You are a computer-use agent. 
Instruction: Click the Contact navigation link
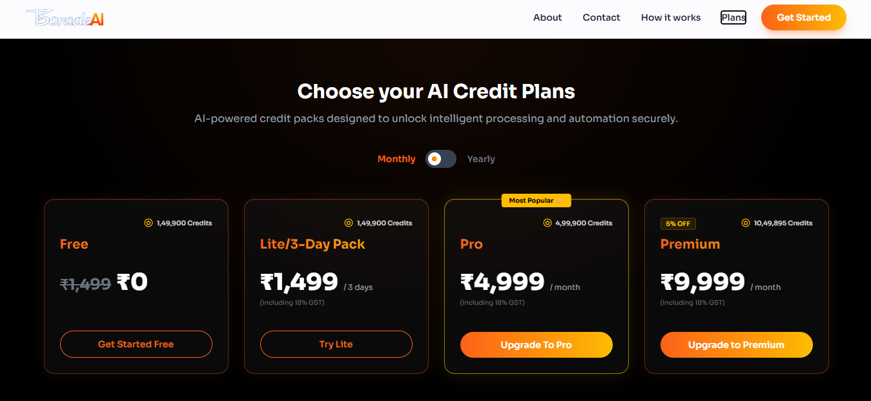(x=600, y=17)
